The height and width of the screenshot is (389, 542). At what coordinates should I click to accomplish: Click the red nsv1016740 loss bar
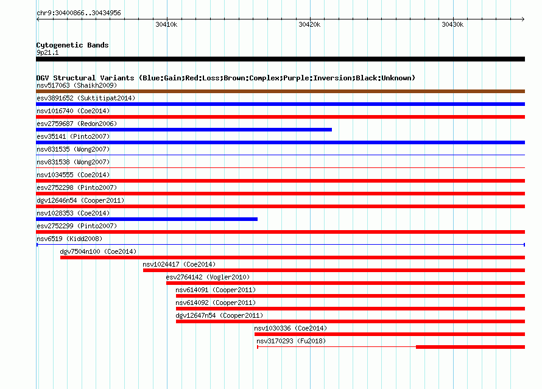(280, 117)
